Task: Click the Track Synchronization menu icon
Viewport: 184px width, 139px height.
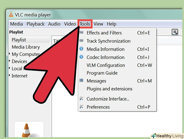Action: [81, 41]
